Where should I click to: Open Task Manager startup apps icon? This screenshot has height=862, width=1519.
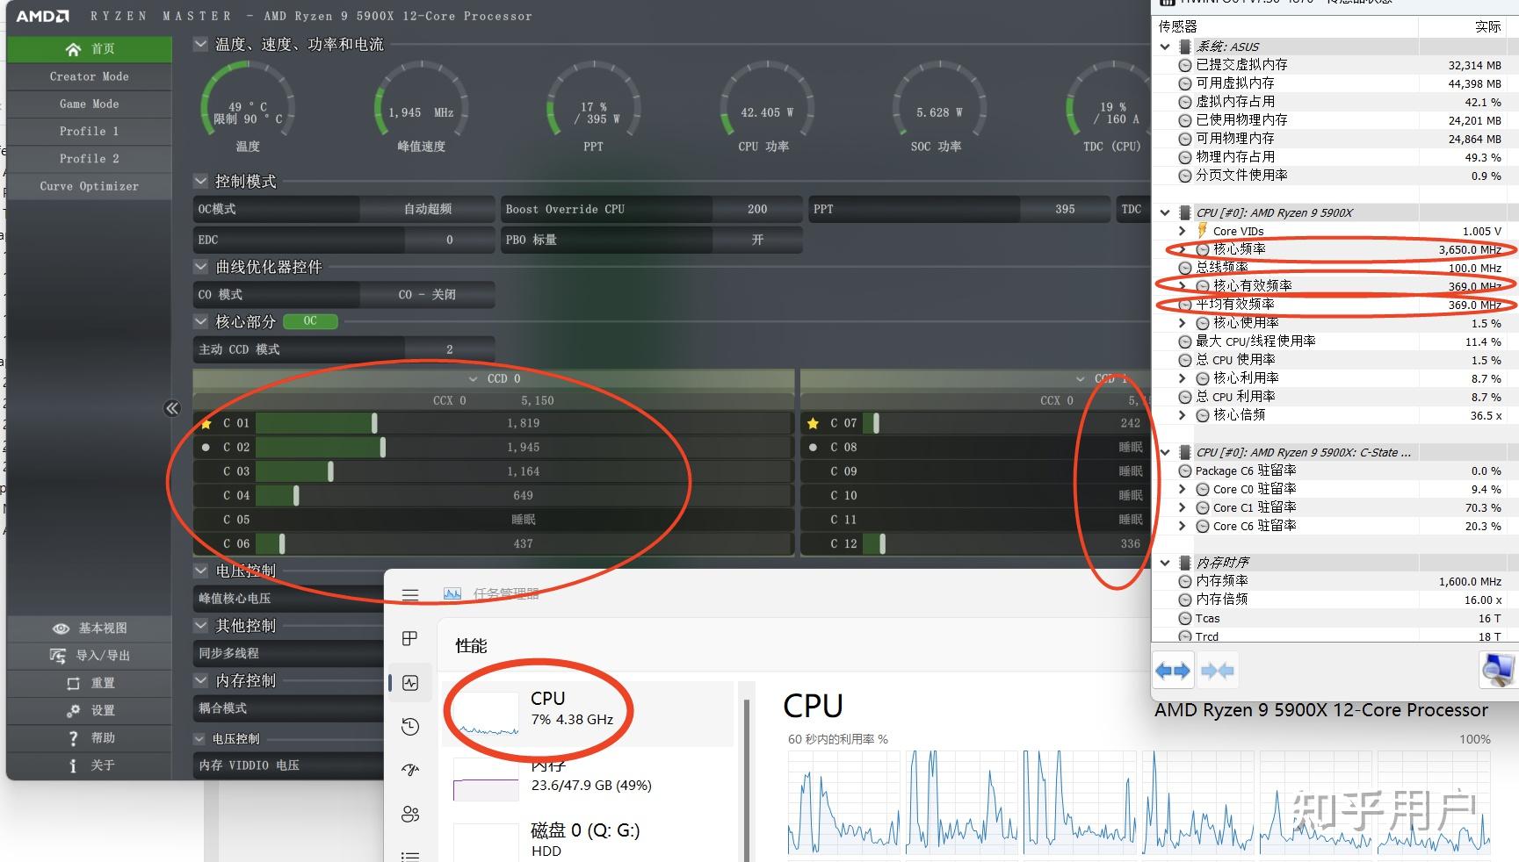(410, 770)
